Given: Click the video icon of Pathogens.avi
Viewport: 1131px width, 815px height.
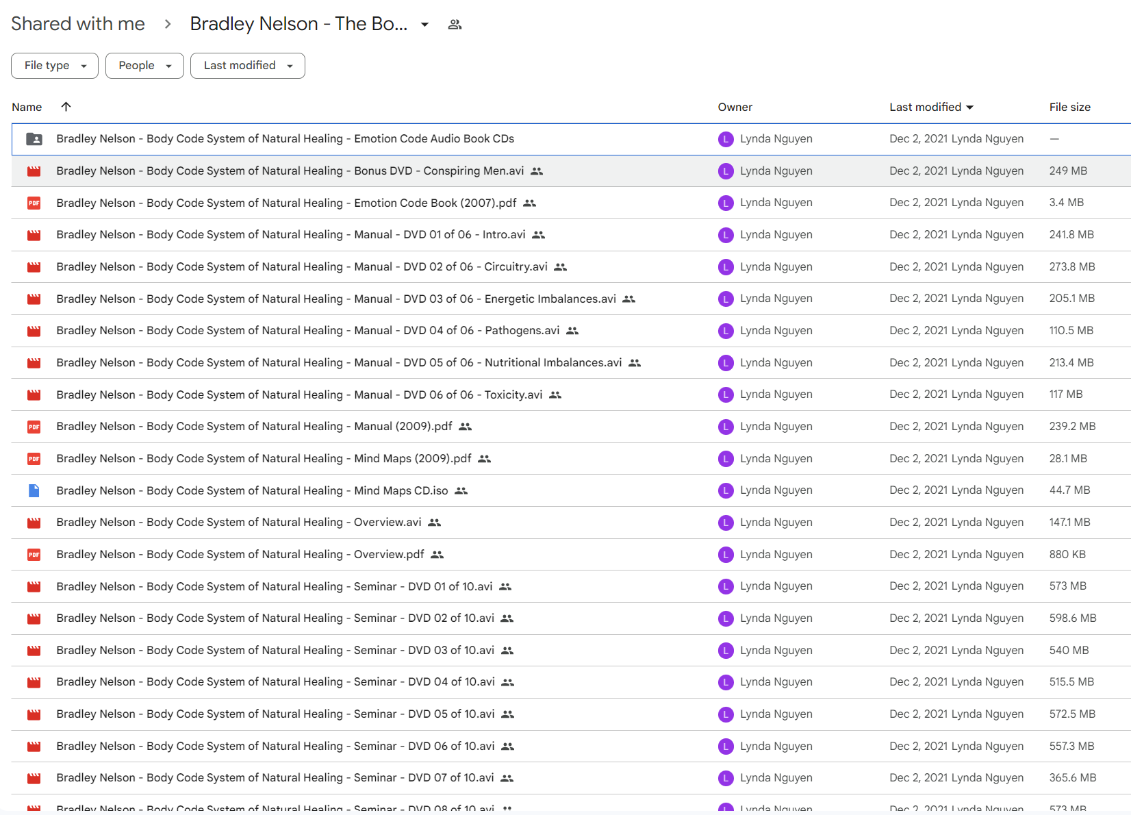Looking at the screenshot, I should (x=34, y=331).
